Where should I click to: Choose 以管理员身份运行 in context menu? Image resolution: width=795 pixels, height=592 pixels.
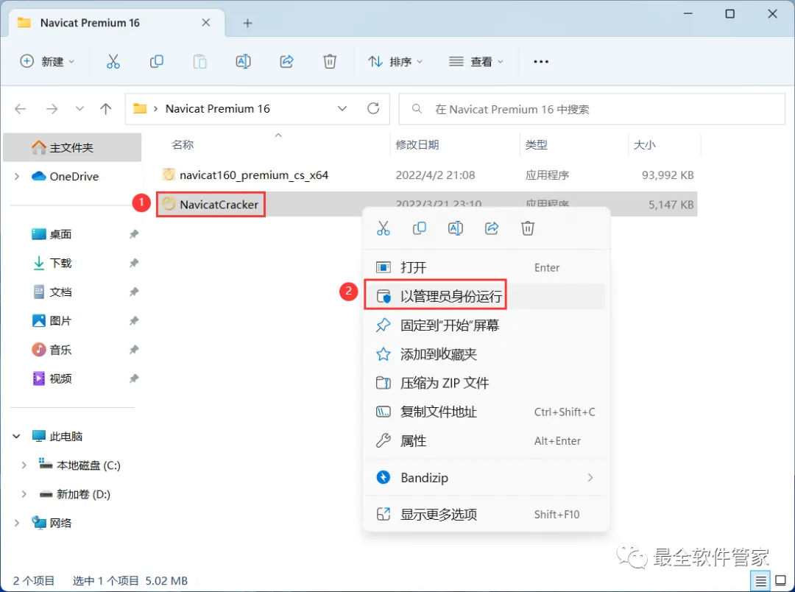click(487, 296)
